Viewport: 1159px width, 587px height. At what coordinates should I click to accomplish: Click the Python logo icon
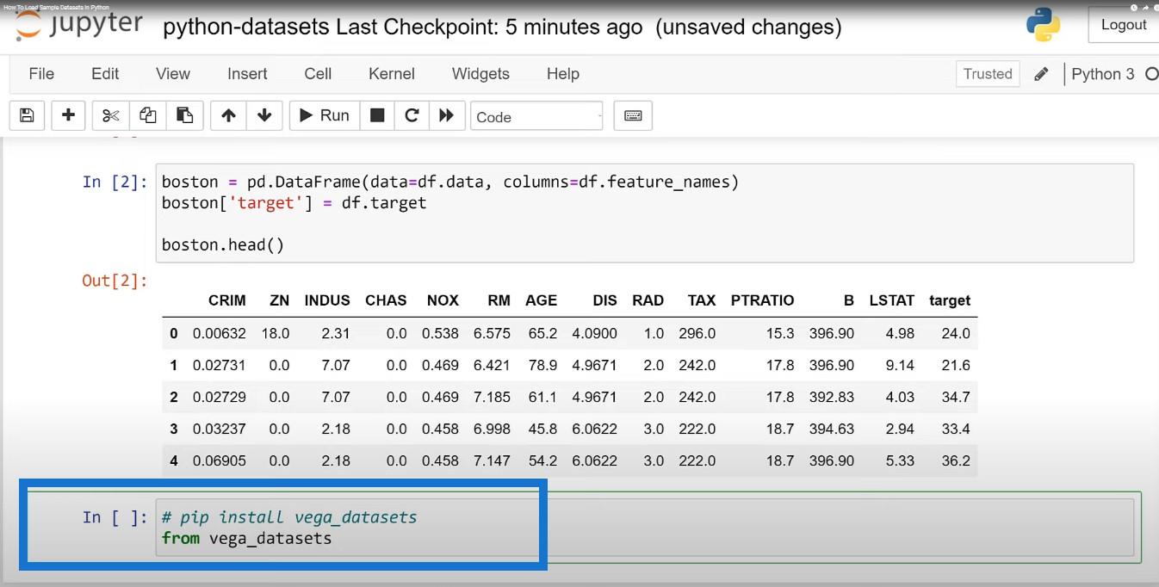[x=1043, y=25]
